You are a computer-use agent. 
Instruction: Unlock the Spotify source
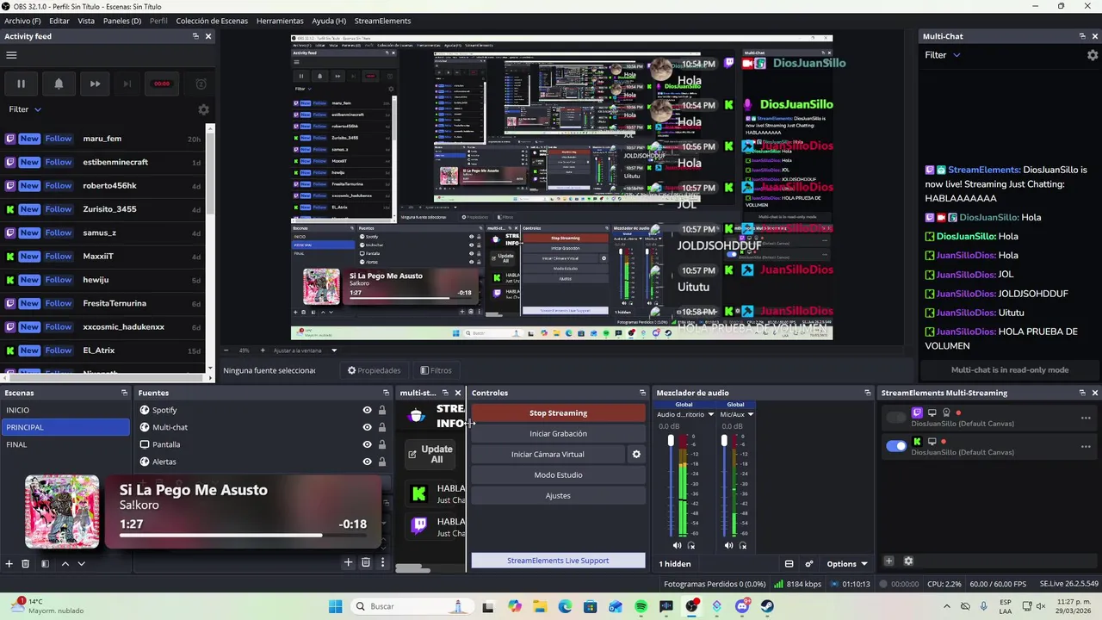[x=382, y=410]
